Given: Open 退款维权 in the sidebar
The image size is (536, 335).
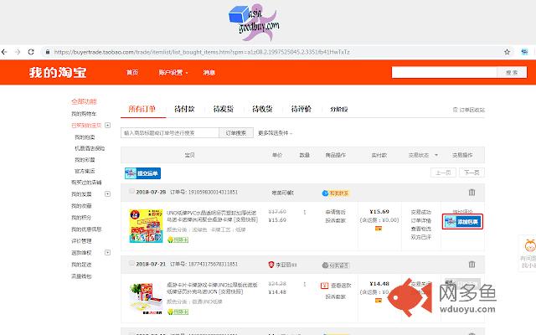Looking at the screenshot, I should [x=81, y=253].
